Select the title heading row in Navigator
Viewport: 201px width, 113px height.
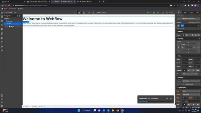pyautogui.click(x=13, y=24)
